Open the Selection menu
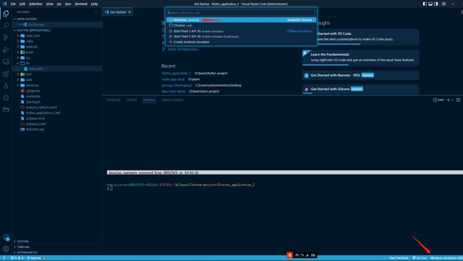The image size is (463, 261). [36, 4]
